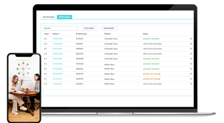The image size is (224, 123).
Task: Open the date link 24.04.2024
Action: pos(57,54)
